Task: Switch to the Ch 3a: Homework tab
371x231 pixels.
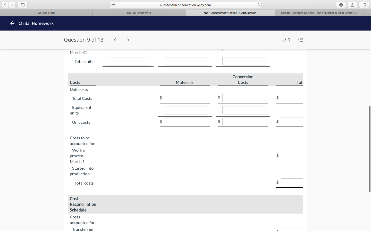Action: point(139,13)
